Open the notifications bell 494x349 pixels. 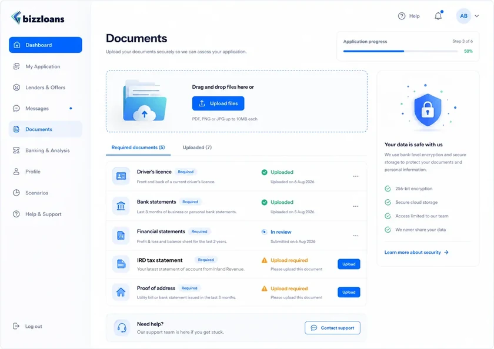438,16
